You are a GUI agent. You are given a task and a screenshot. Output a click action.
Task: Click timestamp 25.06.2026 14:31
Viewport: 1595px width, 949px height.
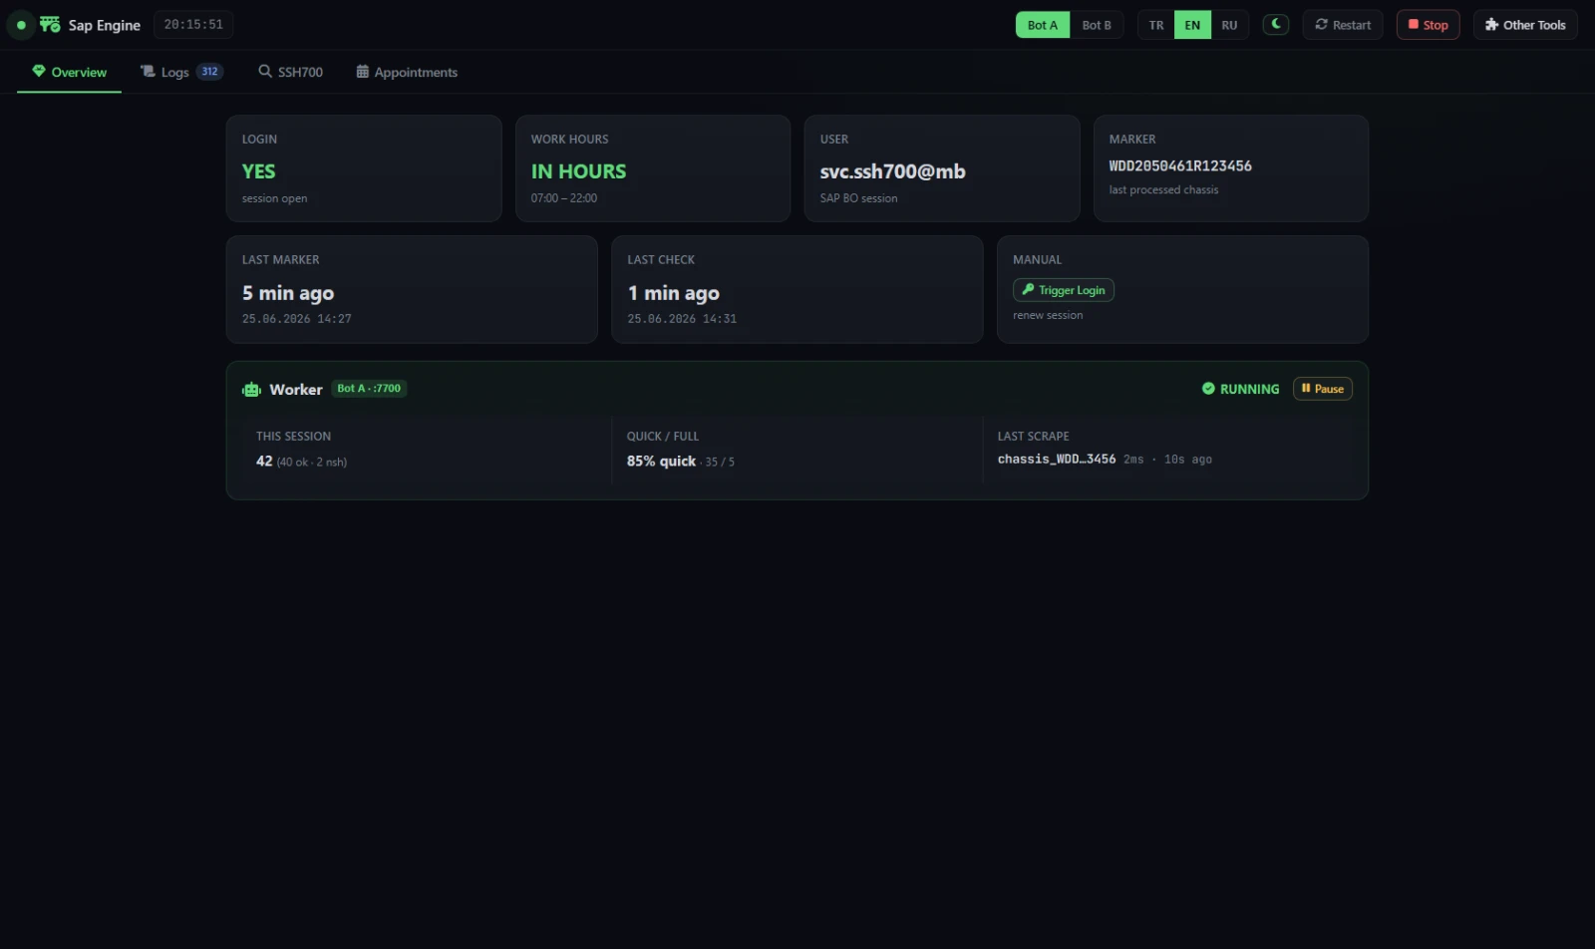click(682, 319)
